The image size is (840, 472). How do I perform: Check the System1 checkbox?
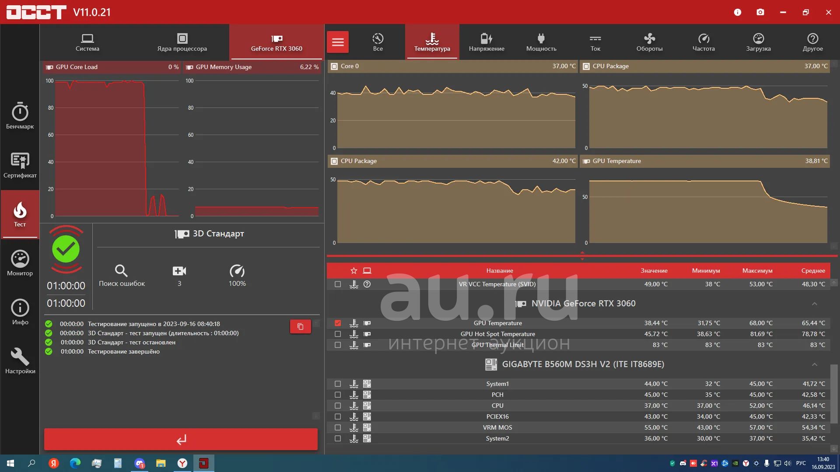[338, 384]
